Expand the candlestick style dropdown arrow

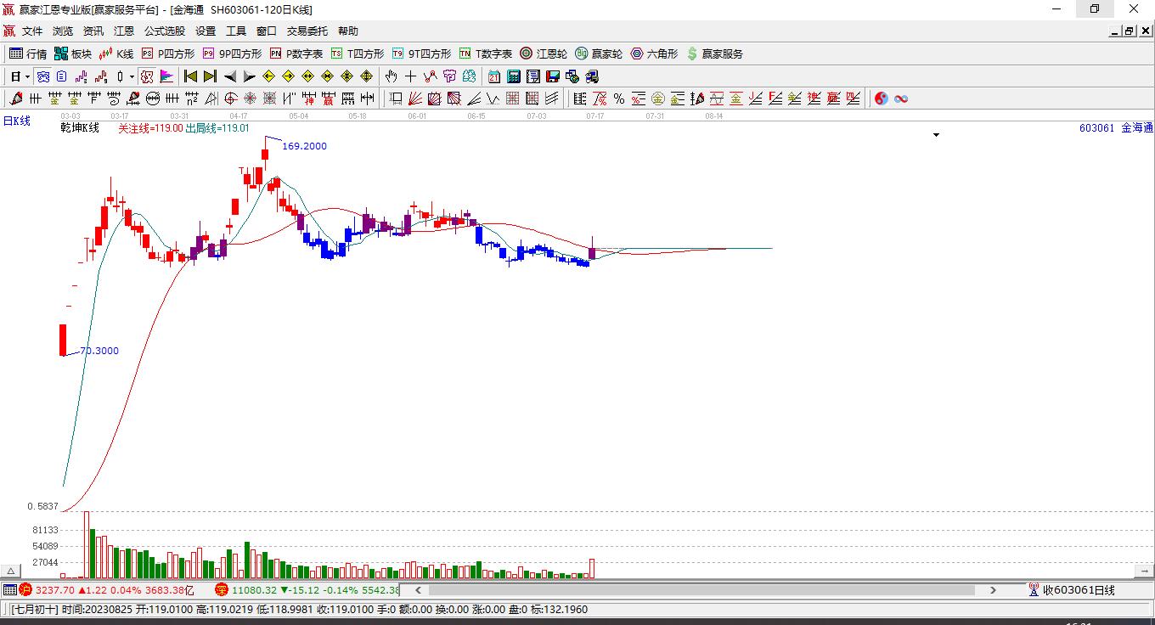(x=132, y=76)
